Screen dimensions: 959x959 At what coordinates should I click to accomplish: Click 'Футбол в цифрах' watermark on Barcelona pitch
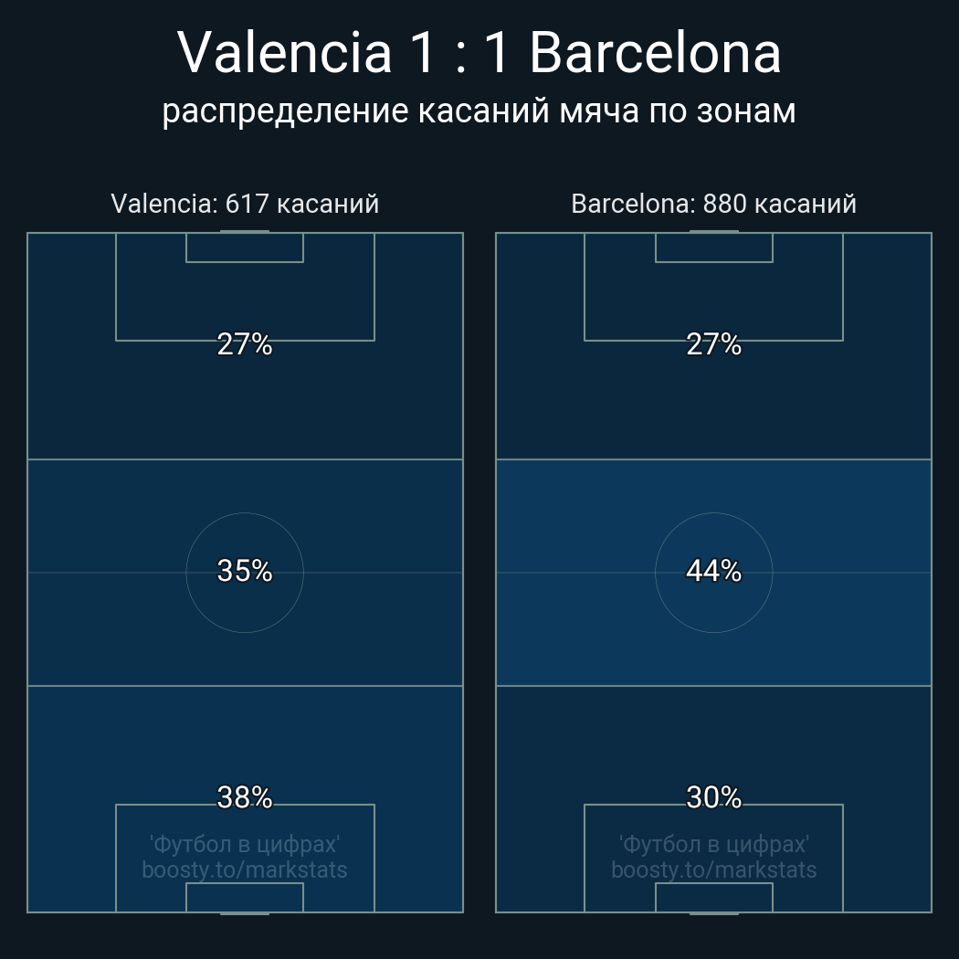713,844
